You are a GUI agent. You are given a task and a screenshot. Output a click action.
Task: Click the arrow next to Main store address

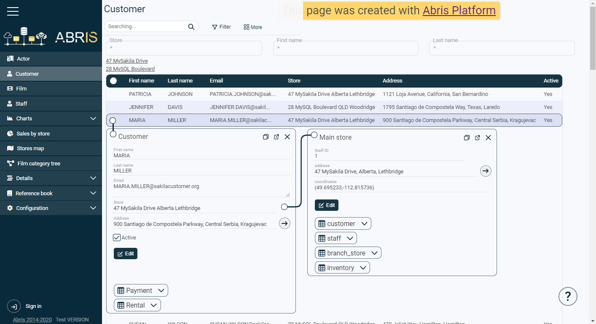(x=486, y=171)
